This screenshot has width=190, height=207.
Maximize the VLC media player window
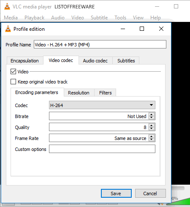(x=176, y=6)
